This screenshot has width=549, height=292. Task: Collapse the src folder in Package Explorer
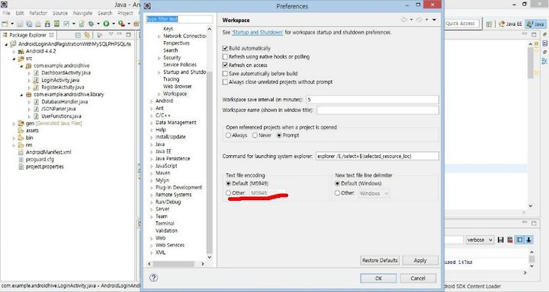coord(14,59)
